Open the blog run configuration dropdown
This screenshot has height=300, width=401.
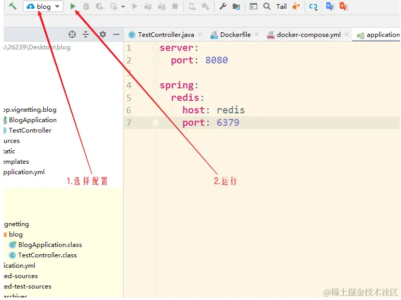tap(43, 6)
